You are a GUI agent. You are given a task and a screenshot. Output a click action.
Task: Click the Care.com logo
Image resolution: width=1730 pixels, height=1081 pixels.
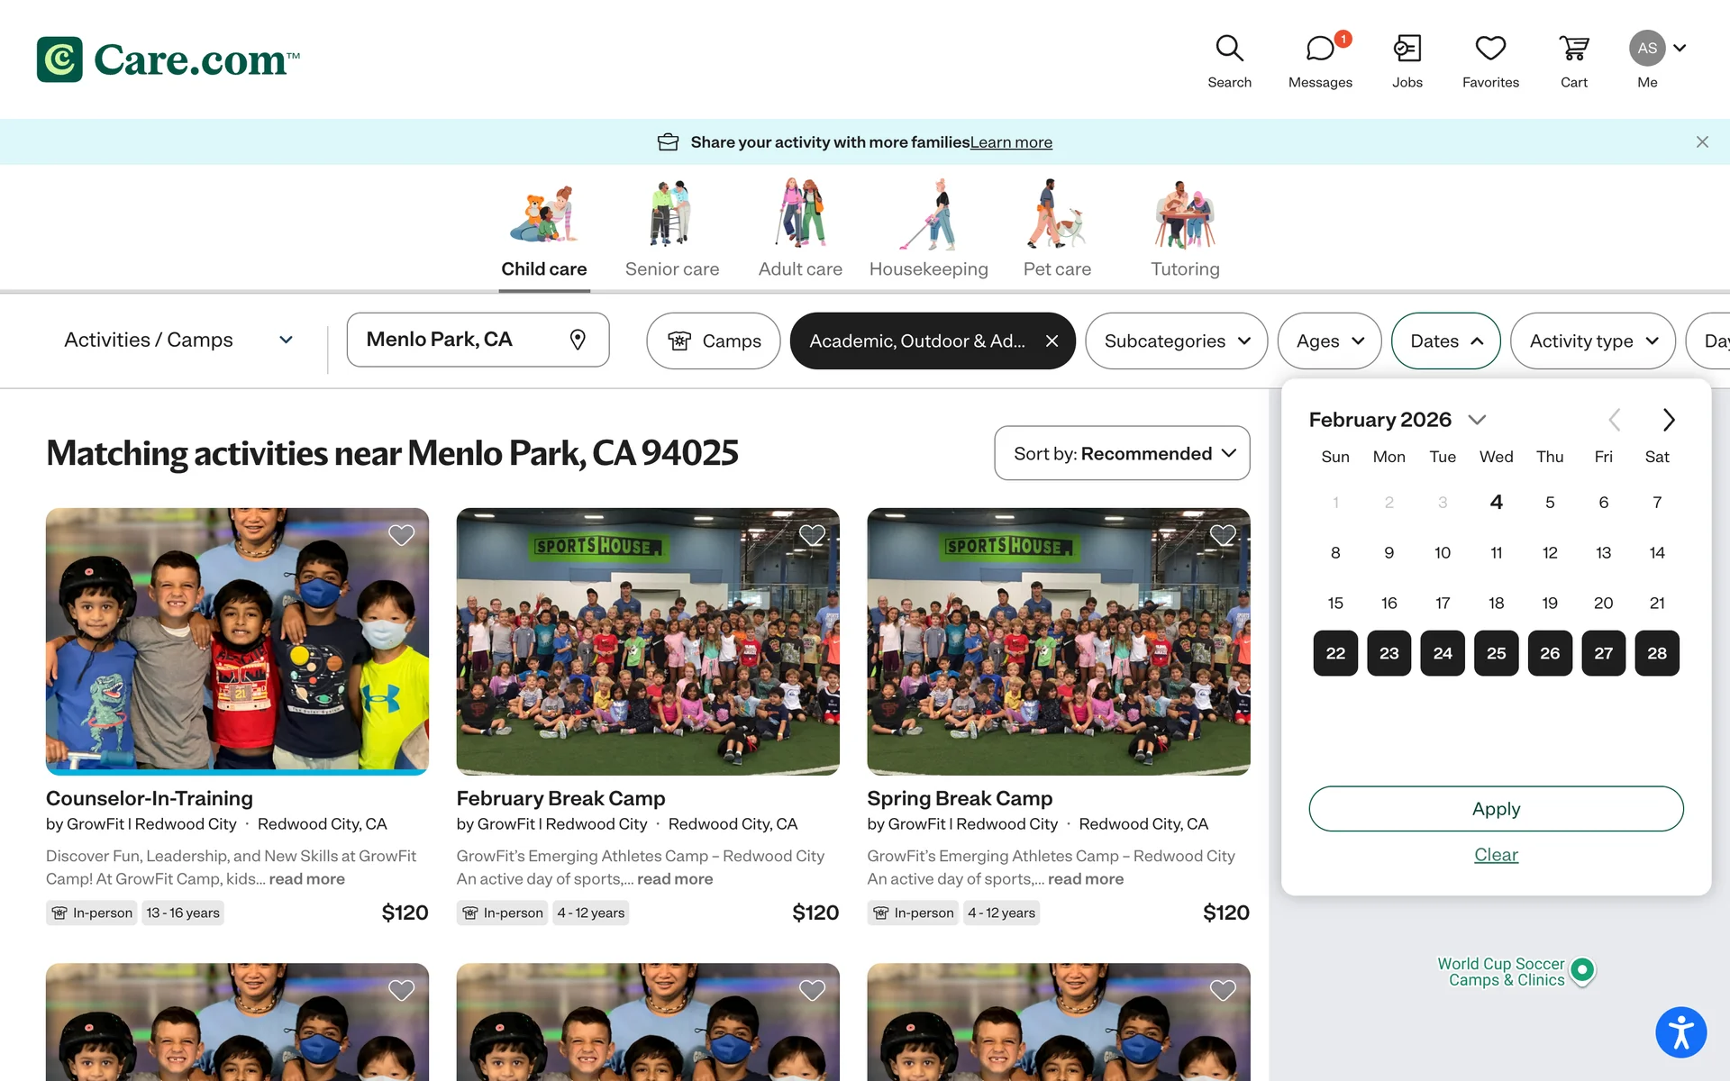(168, 59)
